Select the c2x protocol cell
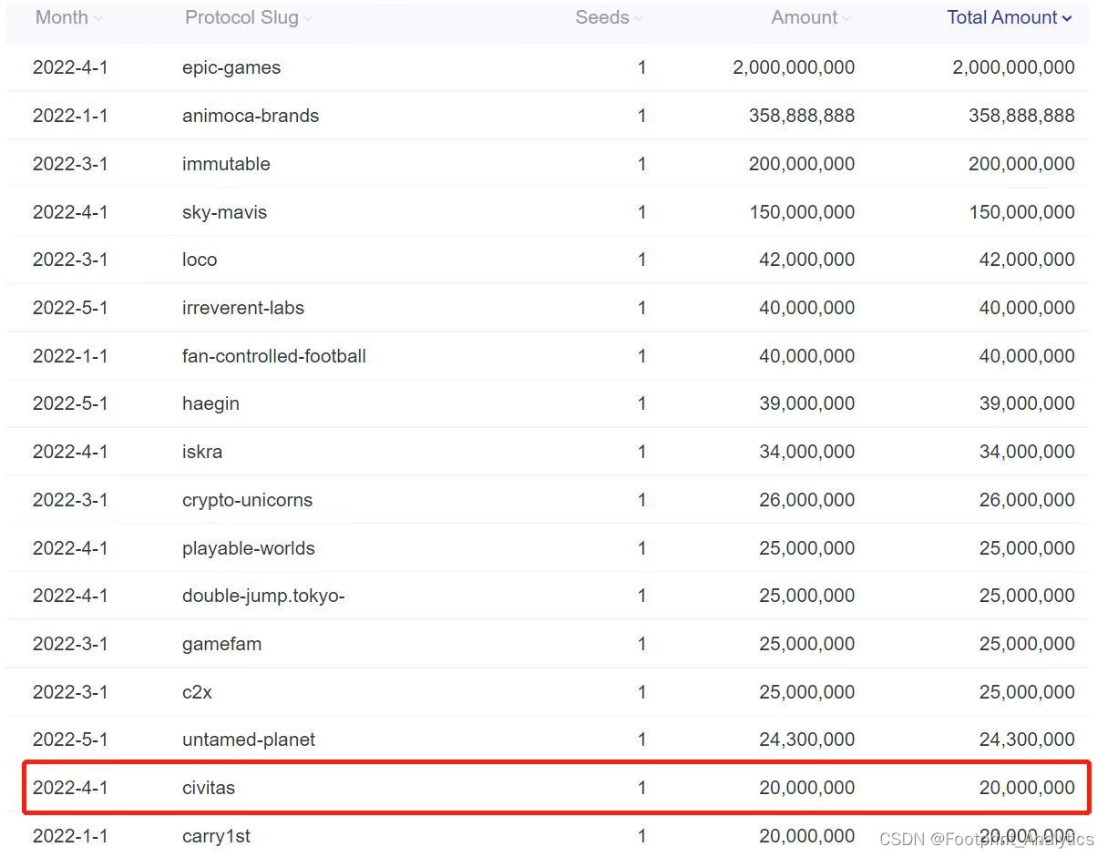Screen dimensions: 1108x857 pyautogui.click(x=197, y=692)
